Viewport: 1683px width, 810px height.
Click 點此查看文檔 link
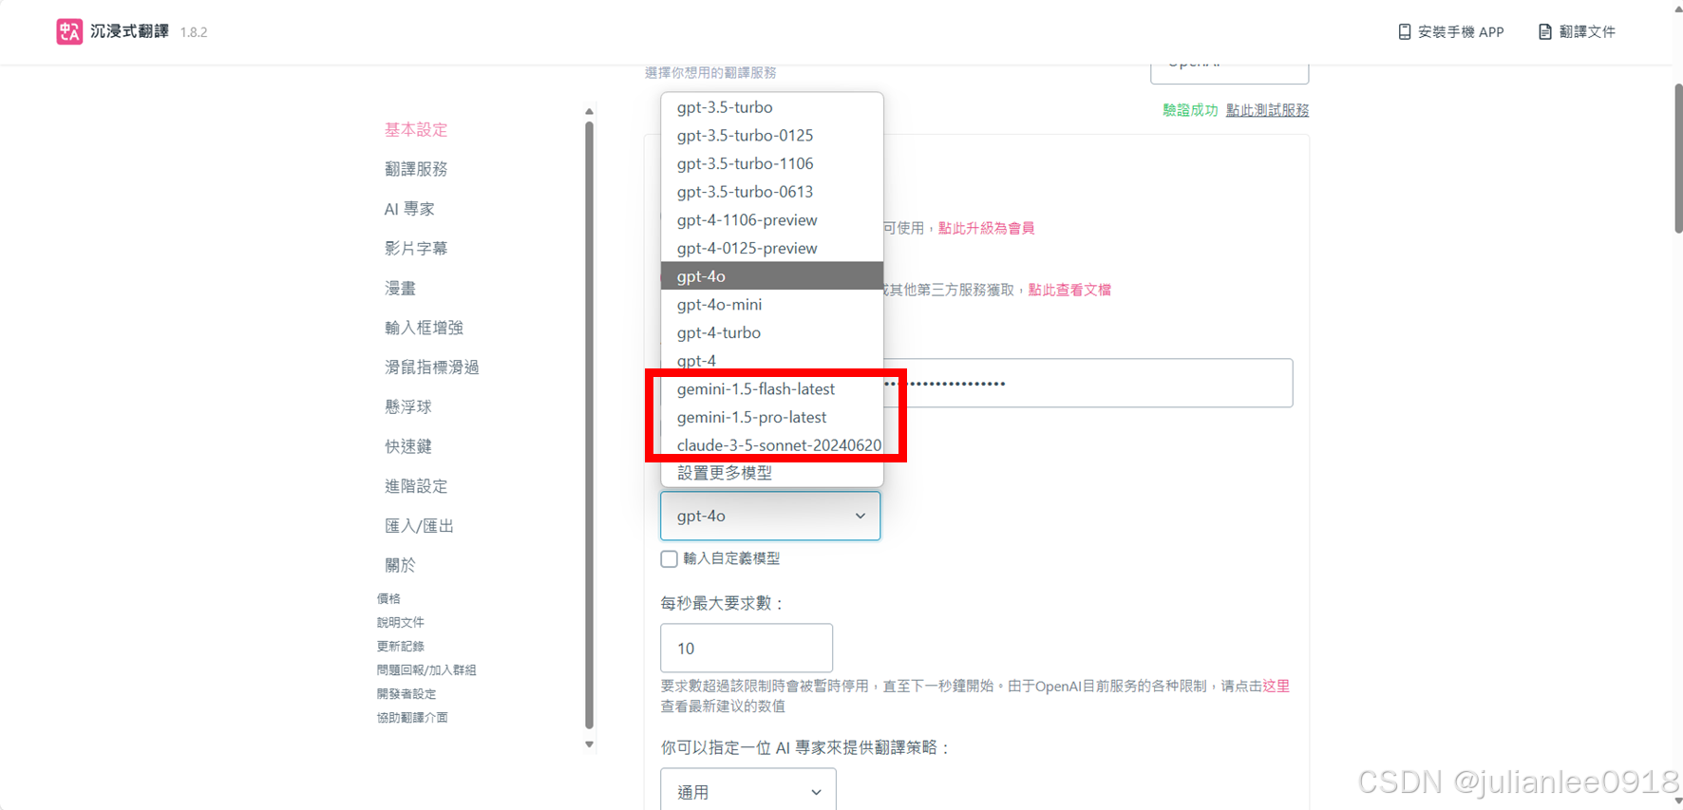pos(1069,290)
